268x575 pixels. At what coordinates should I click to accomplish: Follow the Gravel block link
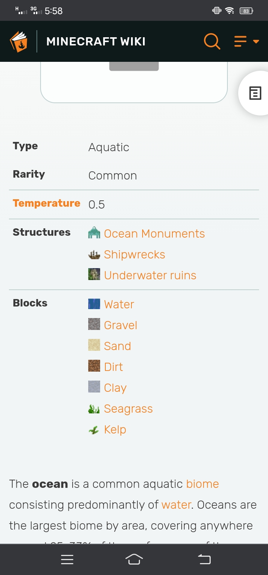[121, 325]
